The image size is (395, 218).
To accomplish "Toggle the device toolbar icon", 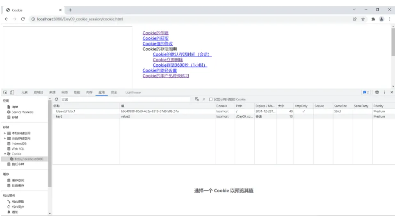I will (x=12, y=92).
